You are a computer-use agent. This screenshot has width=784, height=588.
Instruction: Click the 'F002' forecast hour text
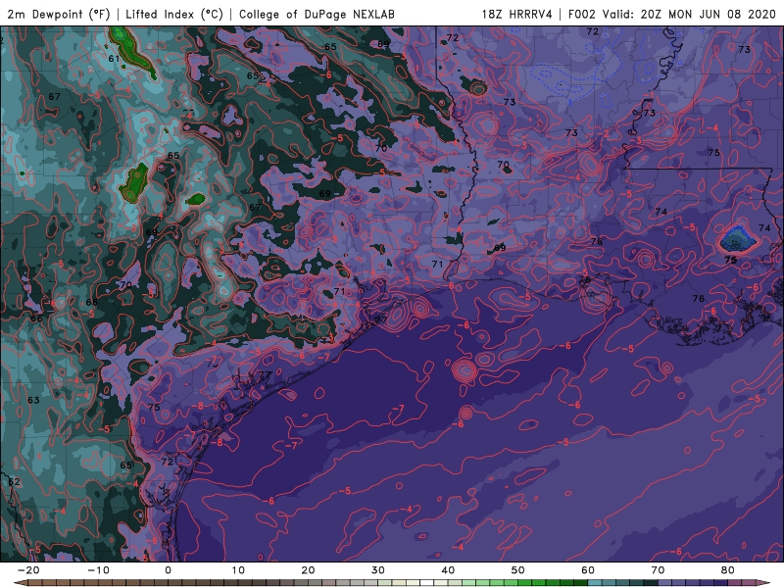pyautogui.click(x=583, y=14)
